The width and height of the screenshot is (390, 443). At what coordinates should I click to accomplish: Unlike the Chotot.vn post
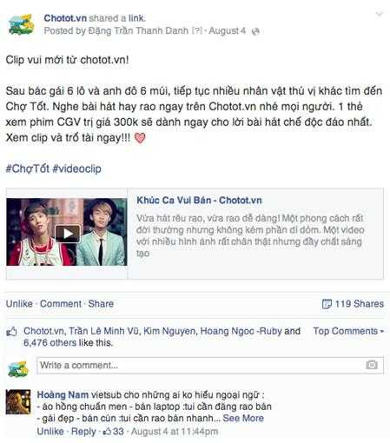[19, 304]
